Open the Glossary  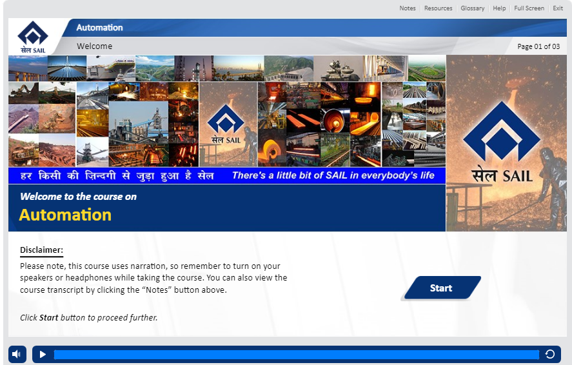coord(473,8)
